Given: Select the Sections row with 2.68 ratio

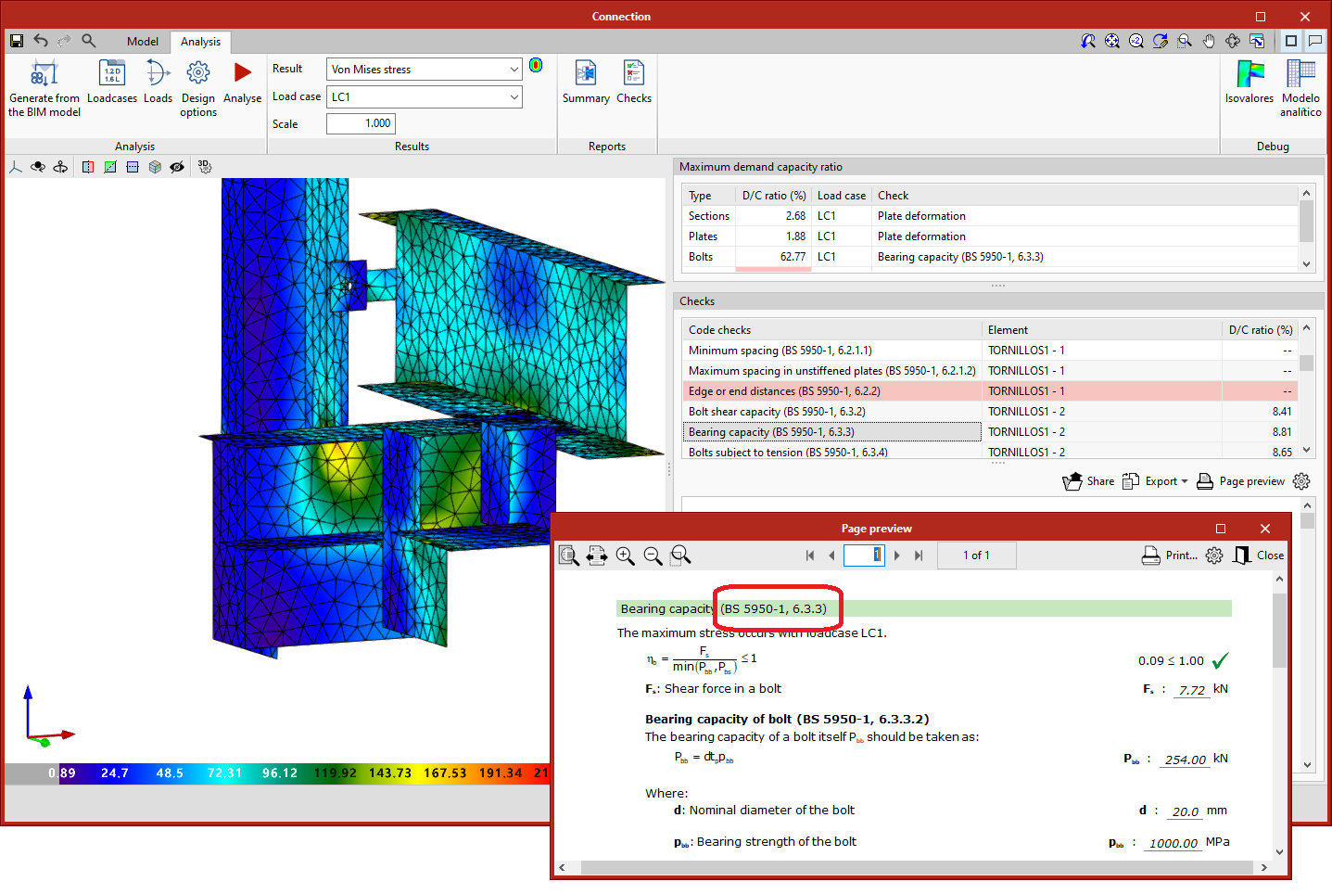Looking at the screenshot, I should 990,216.
